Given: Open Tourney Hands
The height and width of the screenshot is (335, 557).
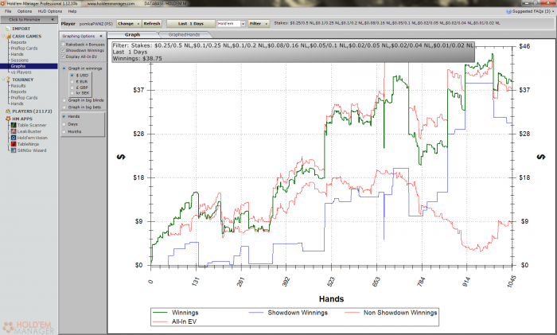Looking at the screenshot, I should pos(17,103).
